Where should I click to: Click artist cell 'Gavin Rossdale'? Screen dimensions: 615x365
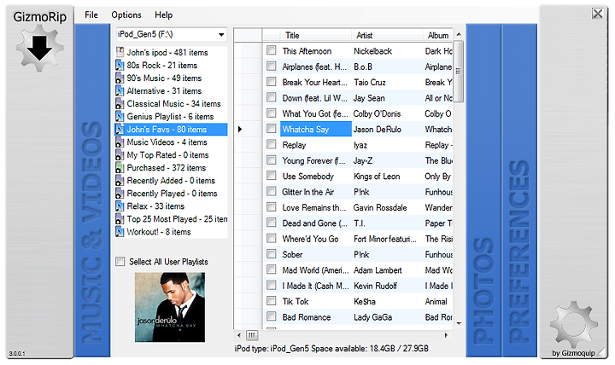(x=380, y=207)
